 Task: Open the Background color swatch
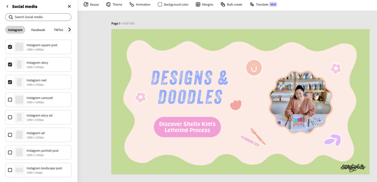click(x=160, y=4)
